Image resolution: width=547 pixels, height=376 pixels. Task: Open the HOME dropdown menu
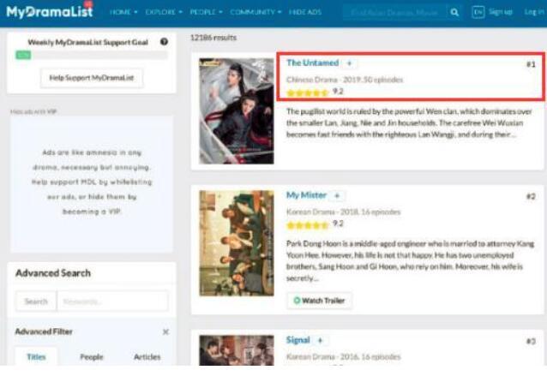tap(123, 13)
